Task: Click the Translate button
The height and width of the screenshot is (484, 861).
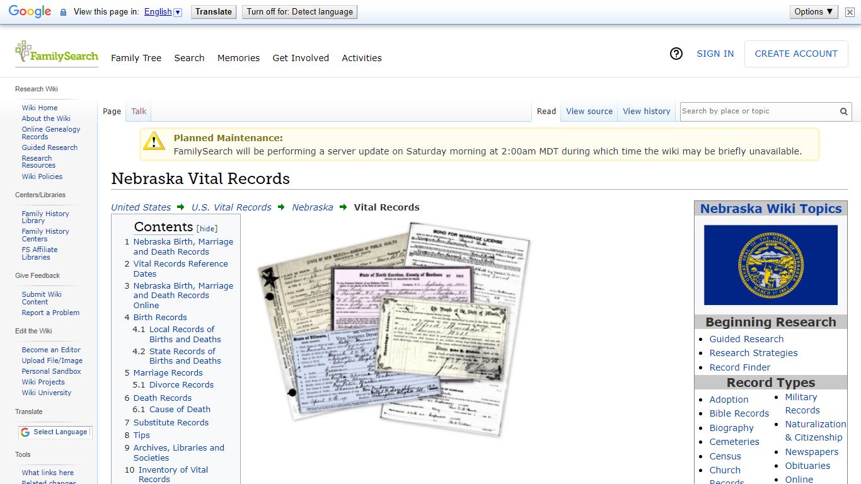Action: [214, 11]
